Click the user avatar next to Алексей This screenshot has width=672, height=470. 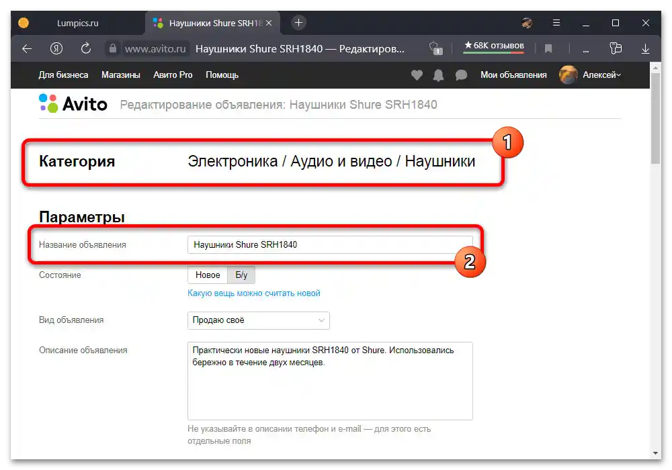click(568, 75)
